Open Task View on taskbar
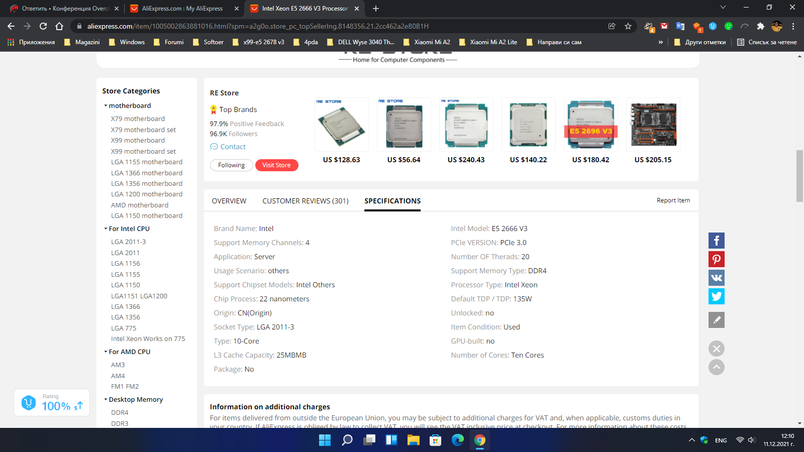The width and height of the screenshot is (804, 452). (x=369, y=440)
